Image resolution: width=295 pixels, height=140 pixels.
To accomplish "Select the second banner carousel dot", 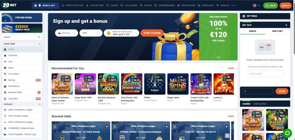I will coord(219,57).
